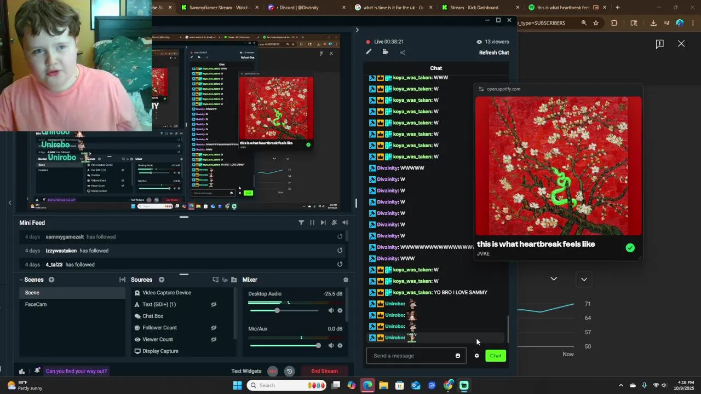Screen dimensions: 701x394
Task: Expand second chevron below the Spotify card
Action: [584, 279]
